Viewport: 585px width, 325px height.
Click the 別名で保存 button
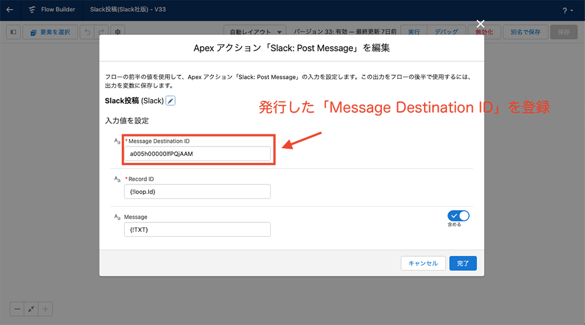point(525,32)
